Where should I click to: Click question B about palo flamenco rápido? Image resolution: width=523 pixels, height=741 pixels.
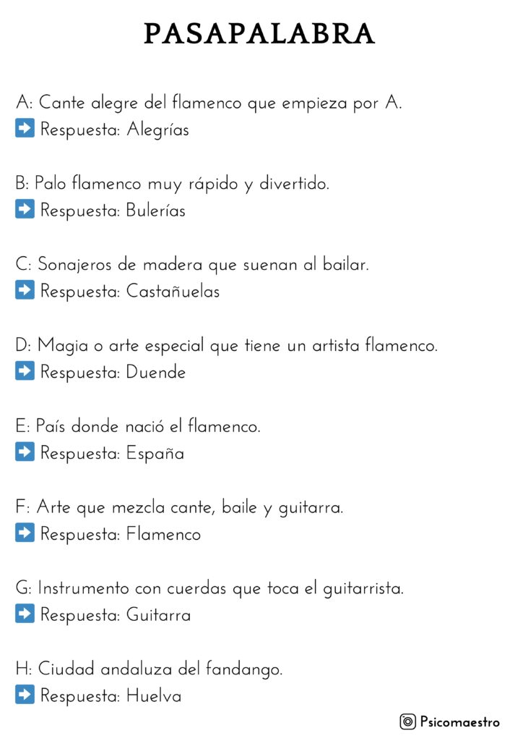click(x=172, y=185)
